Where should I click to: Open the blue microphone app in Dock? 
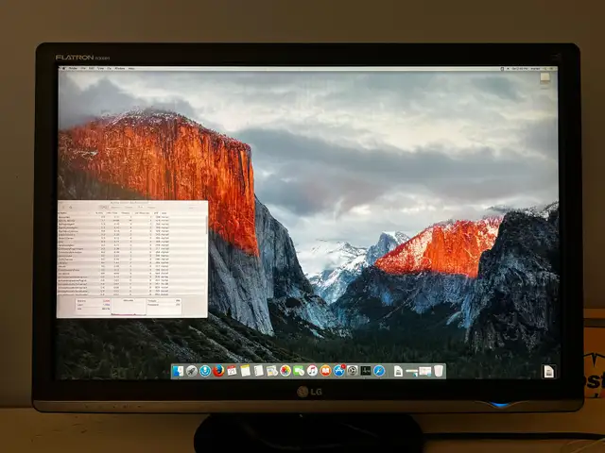[x=205, y=371]
